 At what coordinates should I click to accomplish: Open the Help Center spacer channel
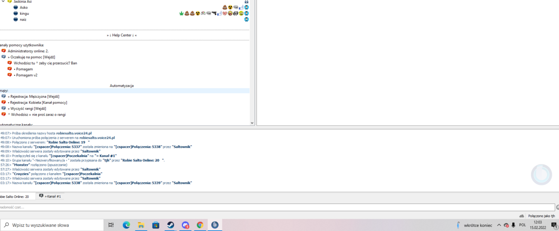pos(122,35)
